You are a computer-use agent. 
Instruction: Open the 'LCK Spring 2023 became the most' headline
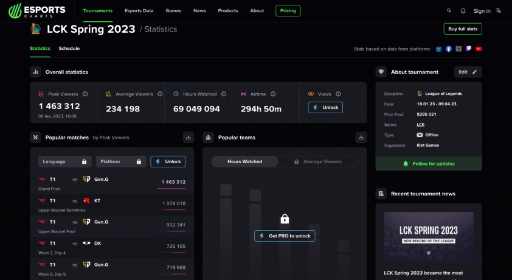pos(423,273)
